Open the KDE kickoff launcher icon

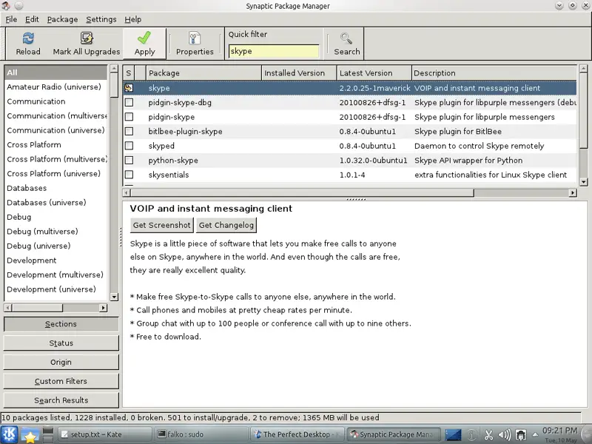tap(9, 434)
